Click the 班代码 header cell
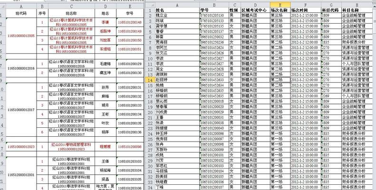The height and width of the screenshot is (190, 376). pos(21,13)
